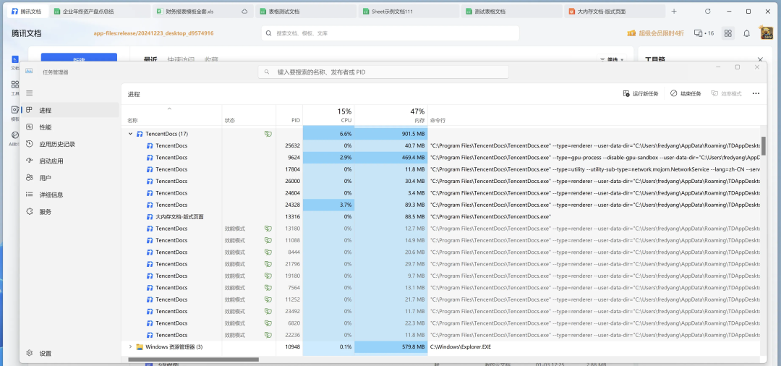Open the Task Manager hamburger navigation menu
Image resolution: width=781 pixels, height=366 pixels.
30,93
